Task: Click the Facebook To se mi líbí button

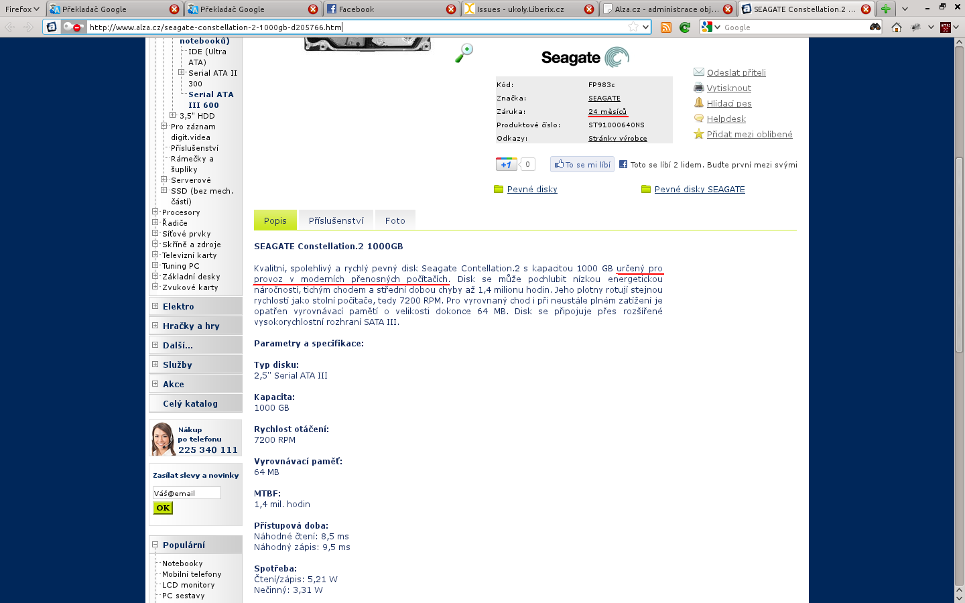Action: tap(582, 164)
